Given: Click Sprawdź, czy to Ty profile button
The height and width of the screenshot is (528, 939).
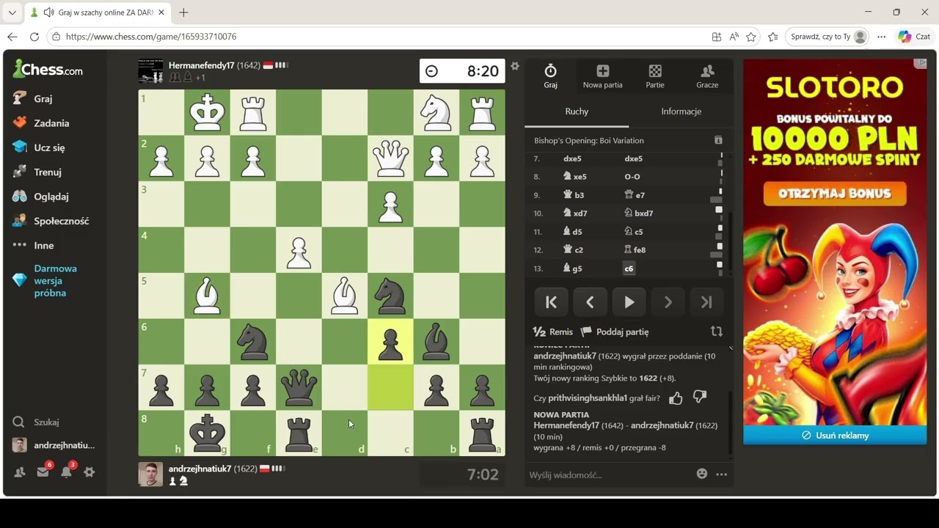Looking at the screenshot, I should (827, 37).
